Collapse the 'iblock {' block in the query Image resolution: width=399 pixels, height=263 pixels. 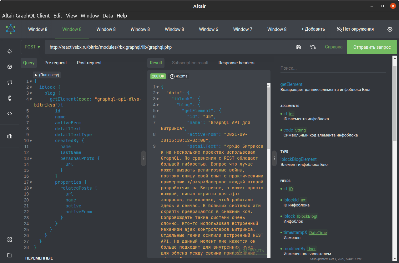point(31,87)
